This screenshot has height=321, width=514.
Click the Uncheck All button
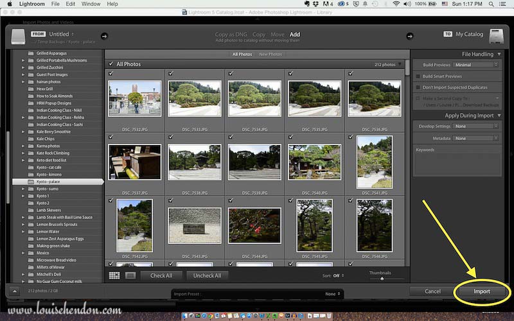[207, 275]
